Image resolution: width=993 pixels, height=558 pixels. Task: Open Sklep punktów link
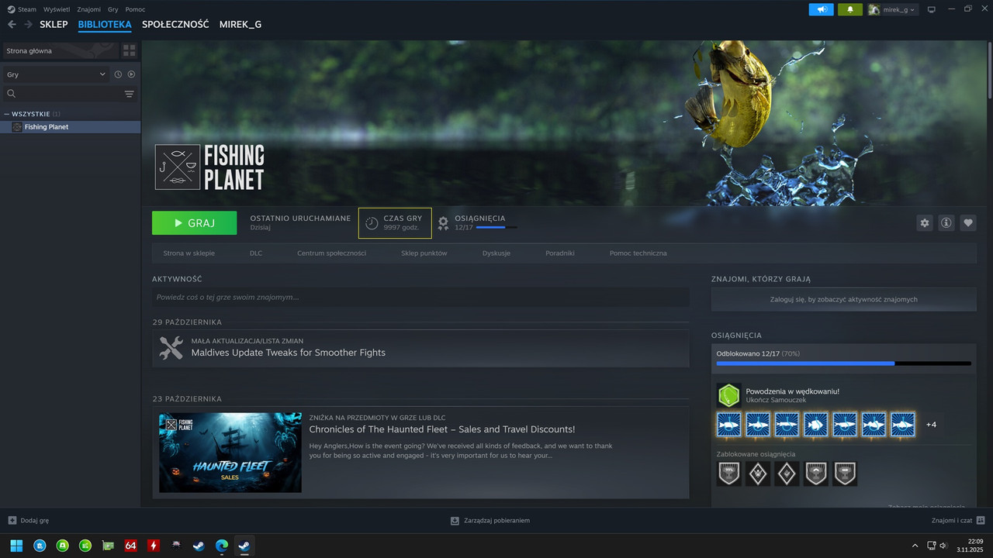point(424,253)
